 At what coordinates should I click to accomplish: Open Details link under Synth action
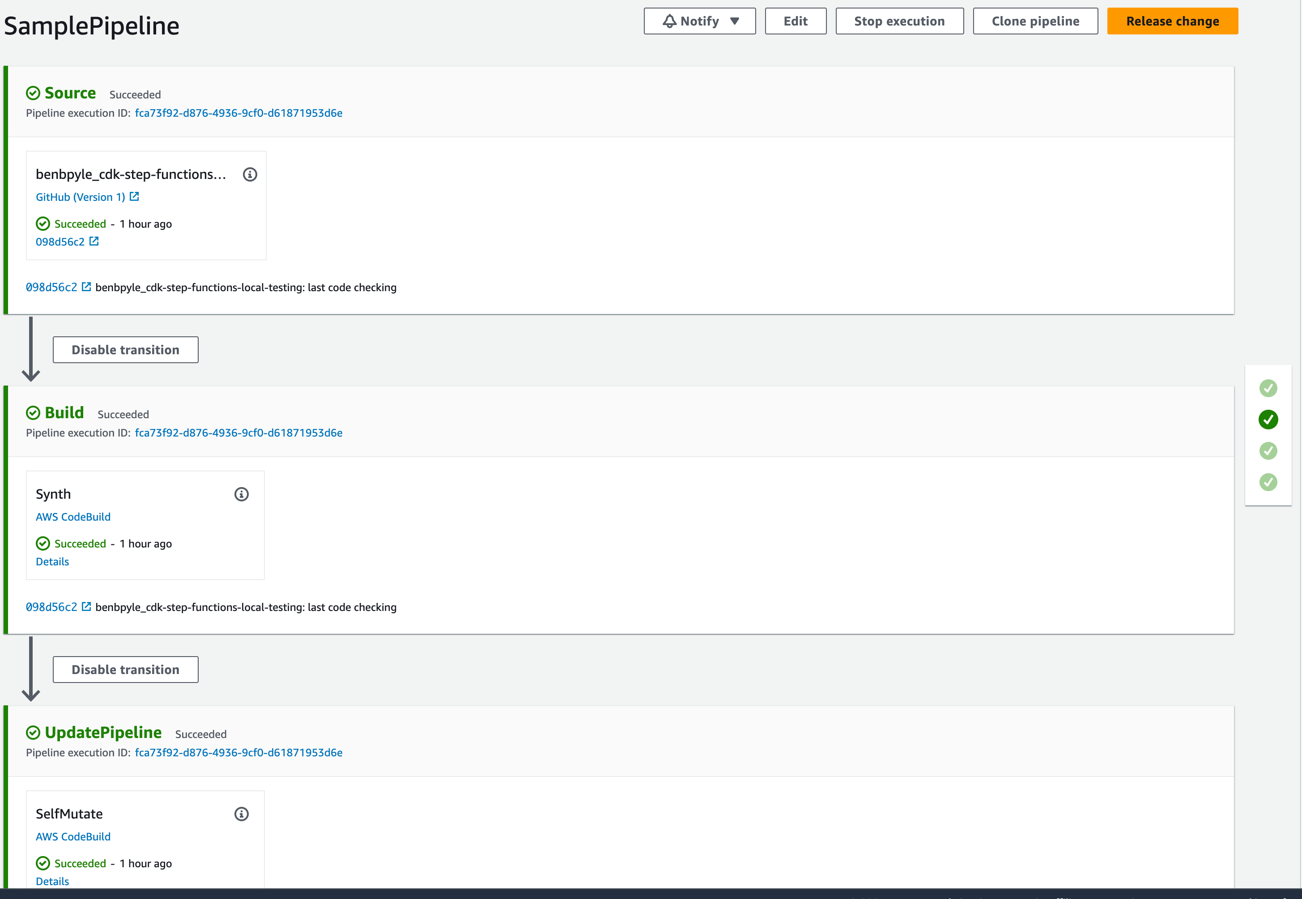(x=52, y=562)
